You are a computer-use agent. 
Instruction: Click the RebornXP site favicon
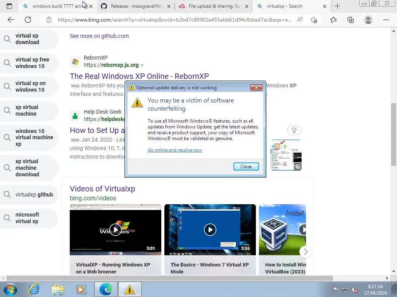coord(75,61)
